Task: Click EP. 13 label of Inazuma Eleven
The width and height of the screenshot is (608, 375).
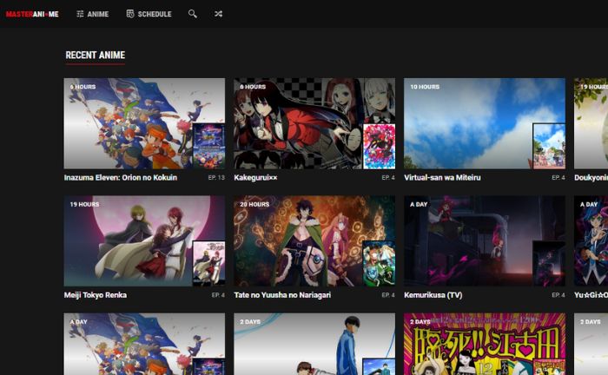Action: pos(216,177)
